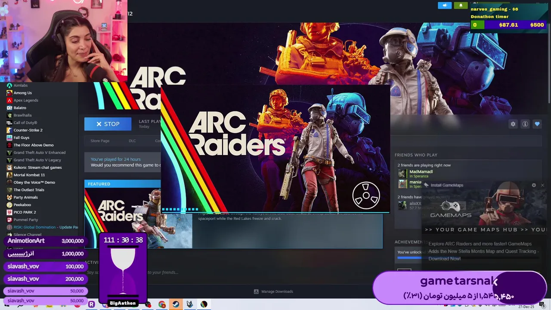551x310 pixels.
Task: Stop the running ARC Raiders game
Action: [x=108, y=124]
